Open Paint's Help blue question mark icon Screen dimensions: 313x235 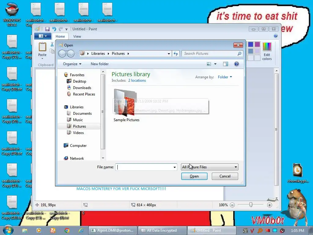[276, 36]
